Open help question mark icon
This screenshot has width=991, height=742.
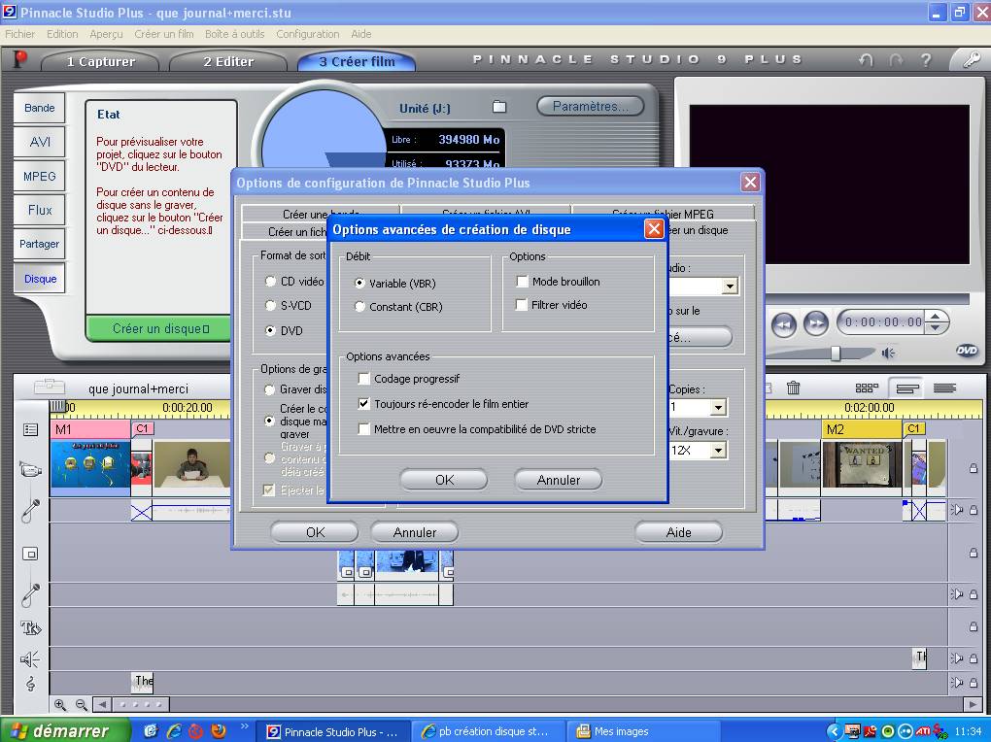(926, 60)
